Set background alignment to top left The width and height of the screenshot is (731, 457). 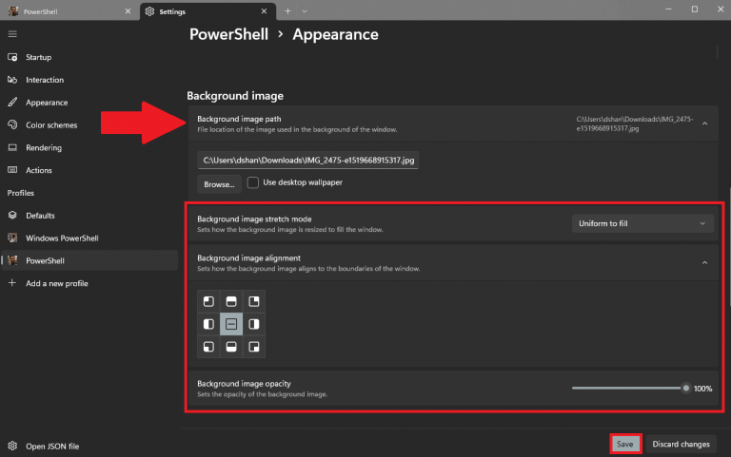pyautogui.click(x=208, y=301)
